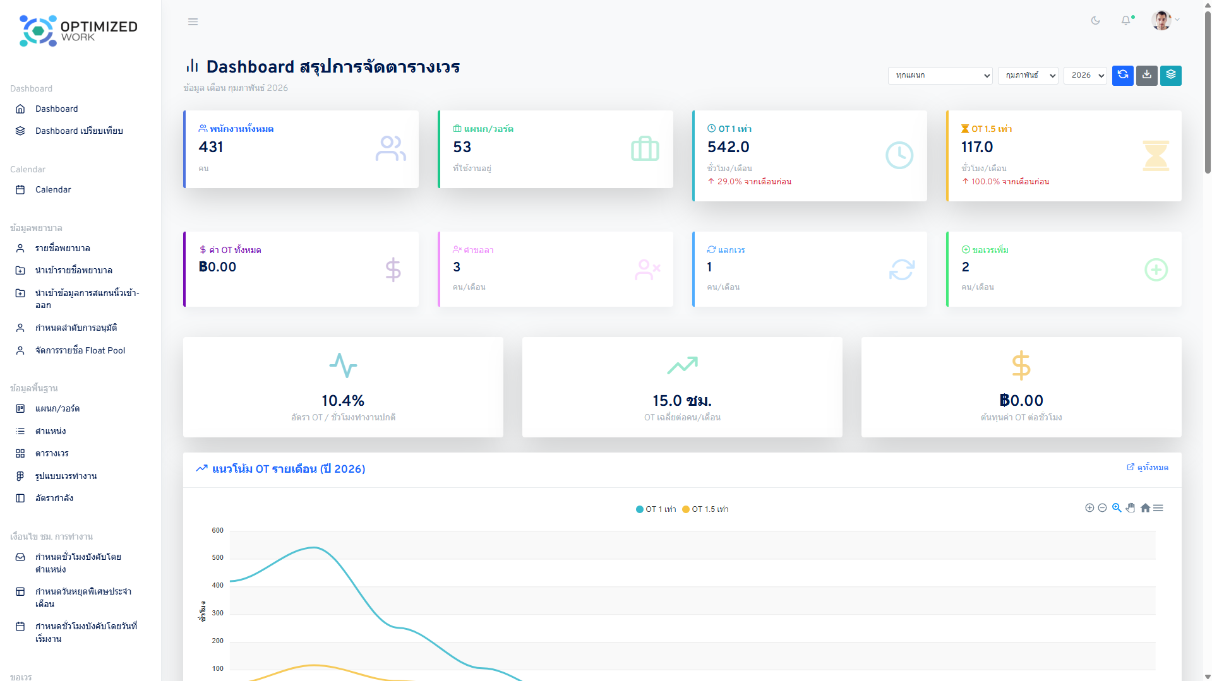
Task: Click the hamburger menu icon
Action: tap(193, 22)
